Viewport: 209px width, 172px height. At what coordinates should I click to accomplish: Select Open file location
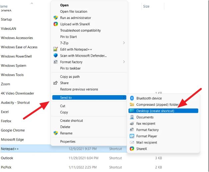coord(74,12)
